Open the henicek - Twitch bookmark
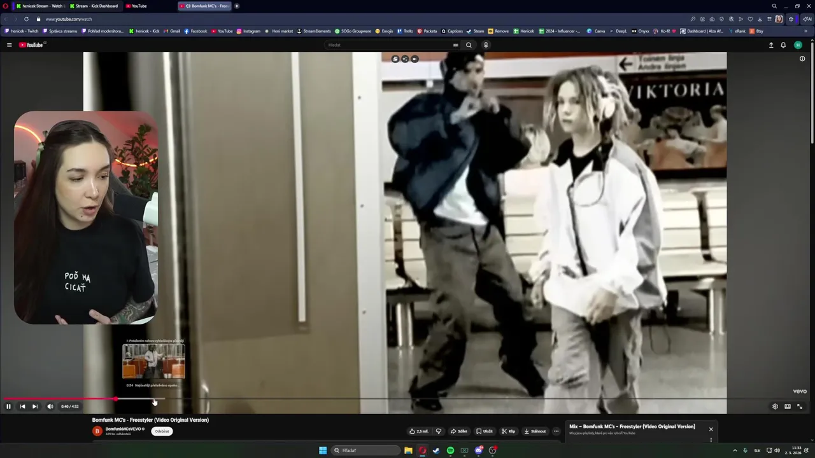 tap(21, 31)
